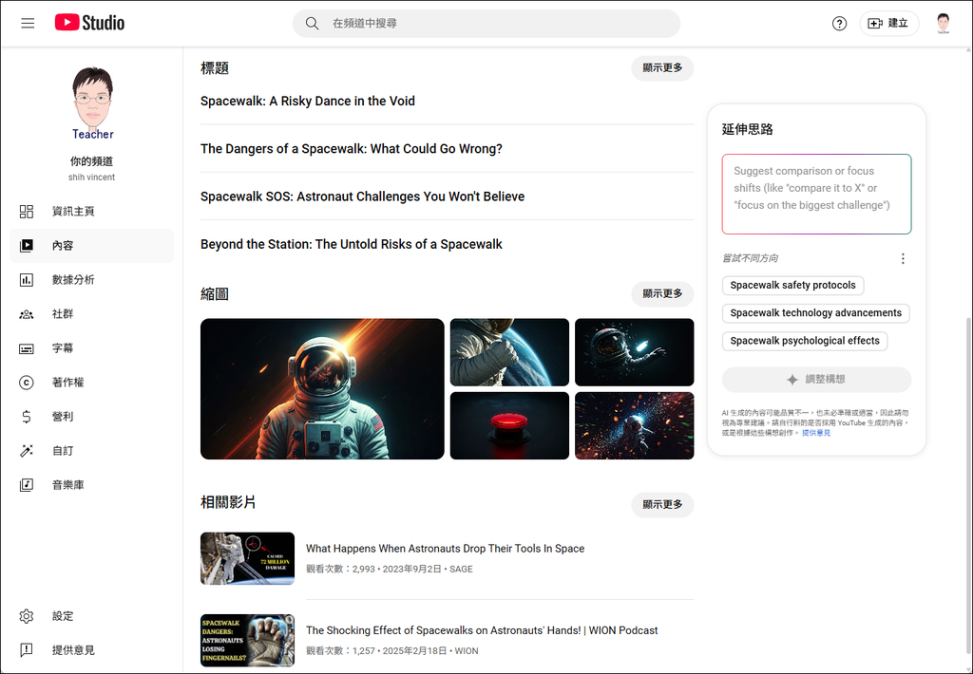
Task: Open the astronaut in colorful sparks thumbnail
Action: click(x=634, y=426)
